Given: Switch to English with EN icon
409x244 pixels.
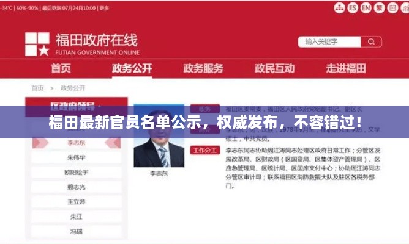Looking at the screenshot, I should [366, 8].
